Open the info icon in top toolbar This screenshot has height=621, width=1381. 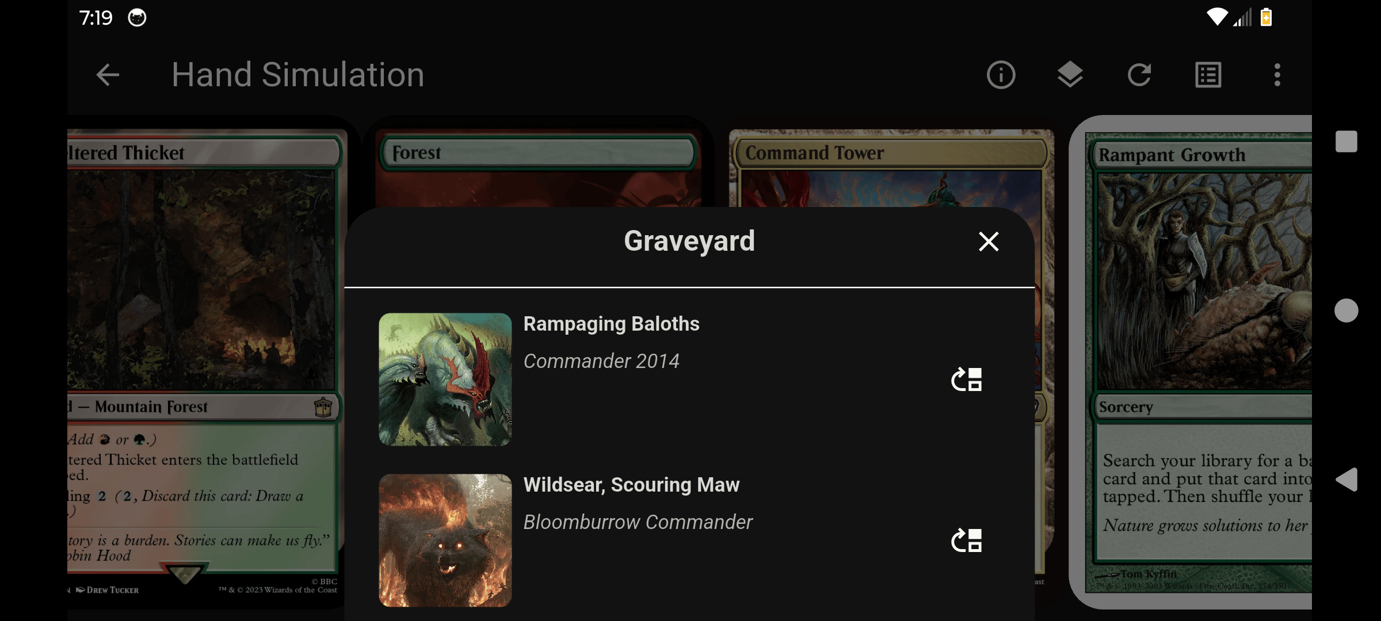[1001, 75]
